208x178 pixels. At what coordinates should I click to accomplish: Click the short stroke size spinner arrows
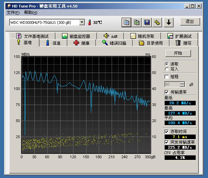(x=182, y=84)
